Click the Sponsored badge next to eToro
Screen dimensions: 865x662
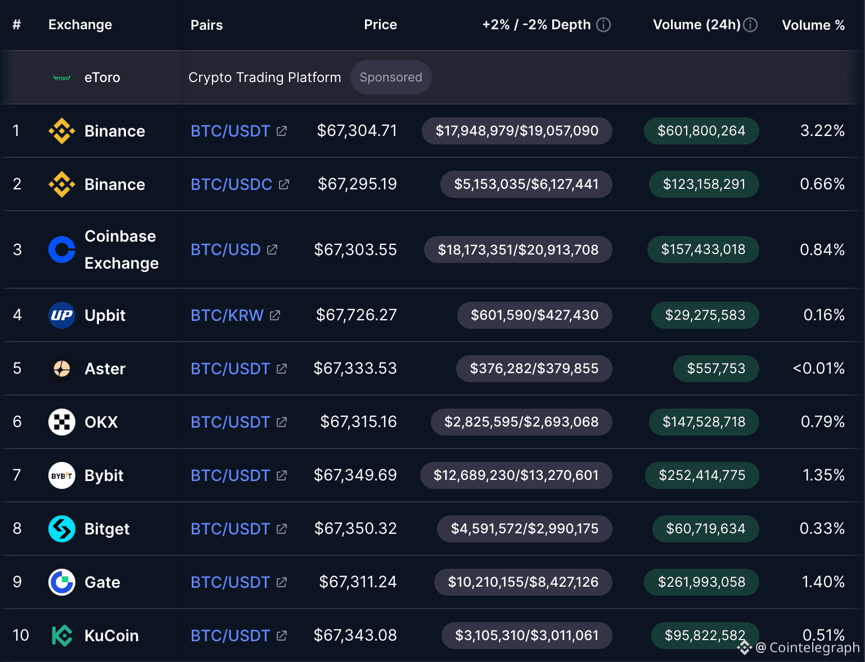click(391, 77)
